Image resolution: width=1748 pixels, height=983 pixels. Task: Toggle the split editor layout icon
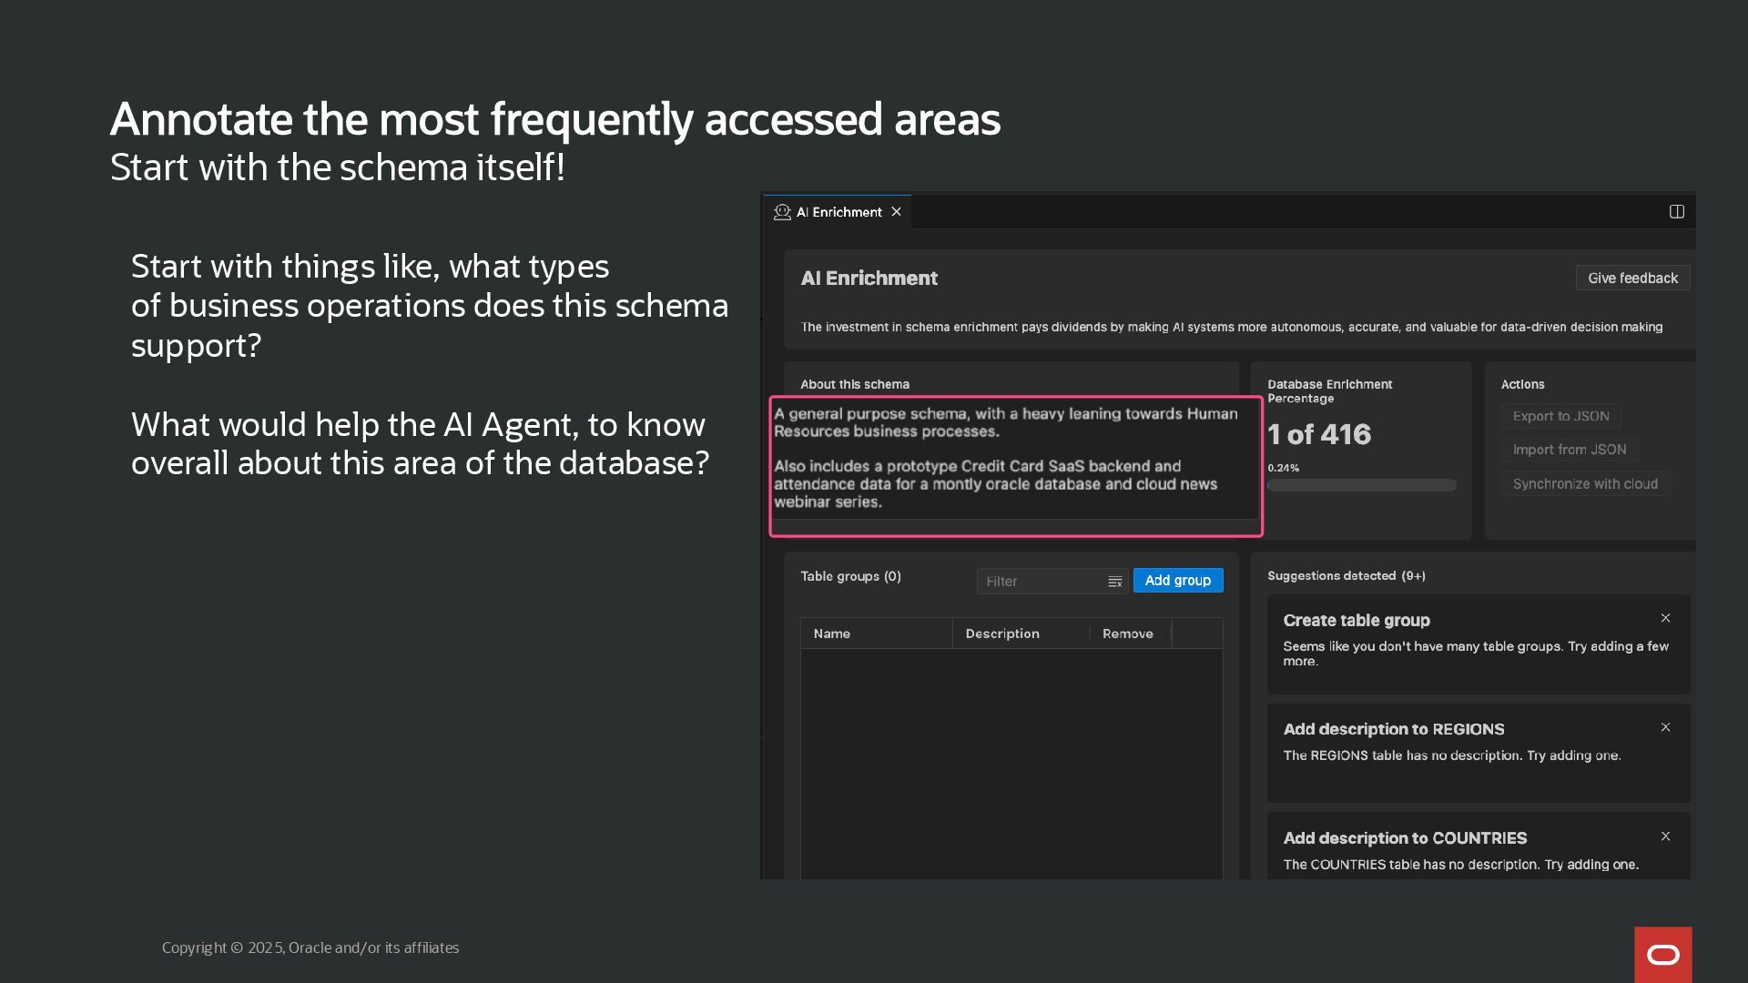[1676, 212]
